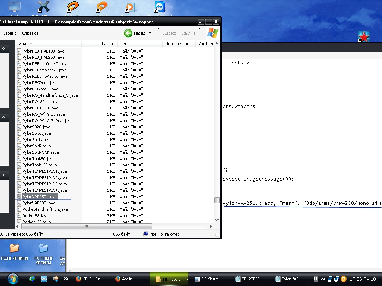Screen dimensions: 382x286
Task: Open the Справка menu
Action: (x=30, y=33)
